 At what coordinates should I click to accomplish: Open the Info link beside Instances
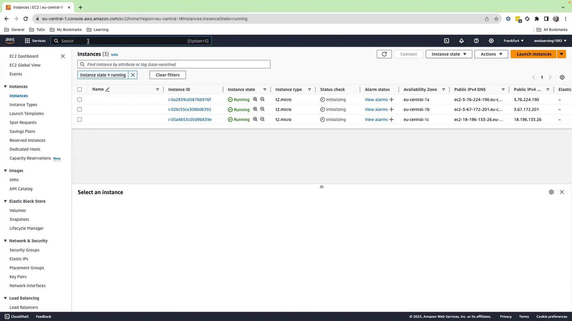(x=114, y=54)
